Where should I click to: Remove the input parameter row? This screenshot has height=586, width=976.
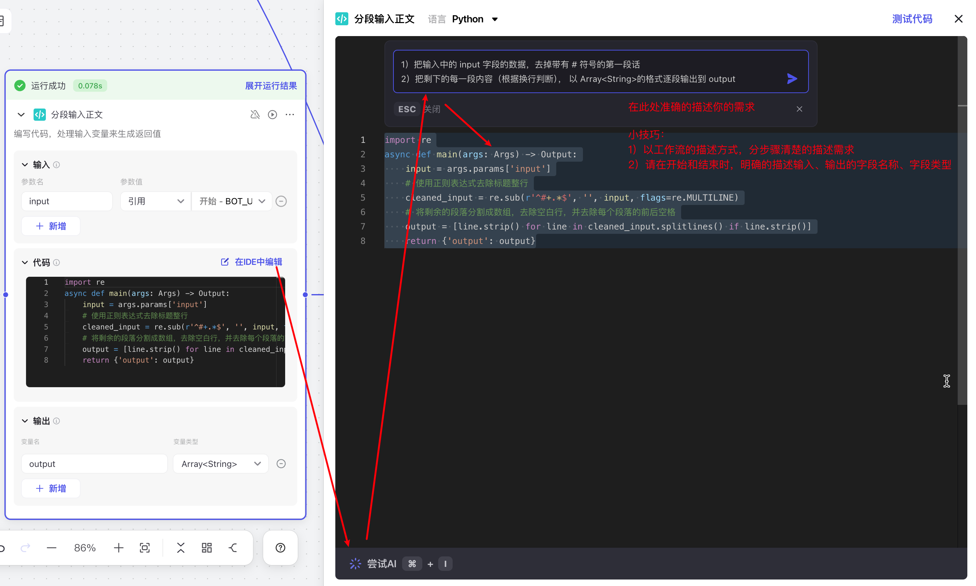point(281,201)
